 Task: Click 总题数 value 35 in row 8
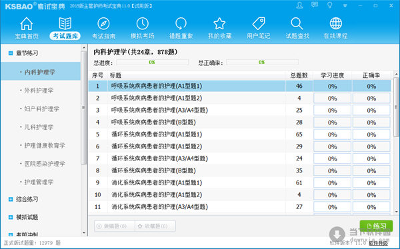299,170
